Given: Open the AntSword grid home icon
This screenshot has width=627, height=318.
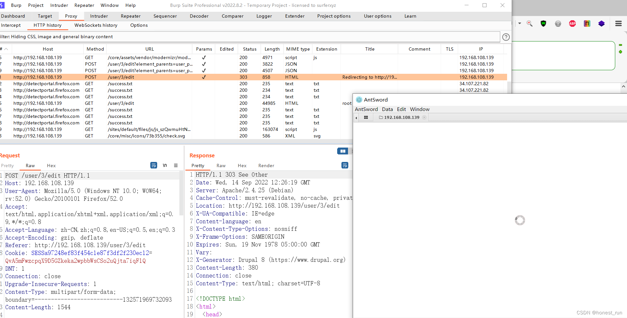Looking at the screenshot, I should point(366,118).
